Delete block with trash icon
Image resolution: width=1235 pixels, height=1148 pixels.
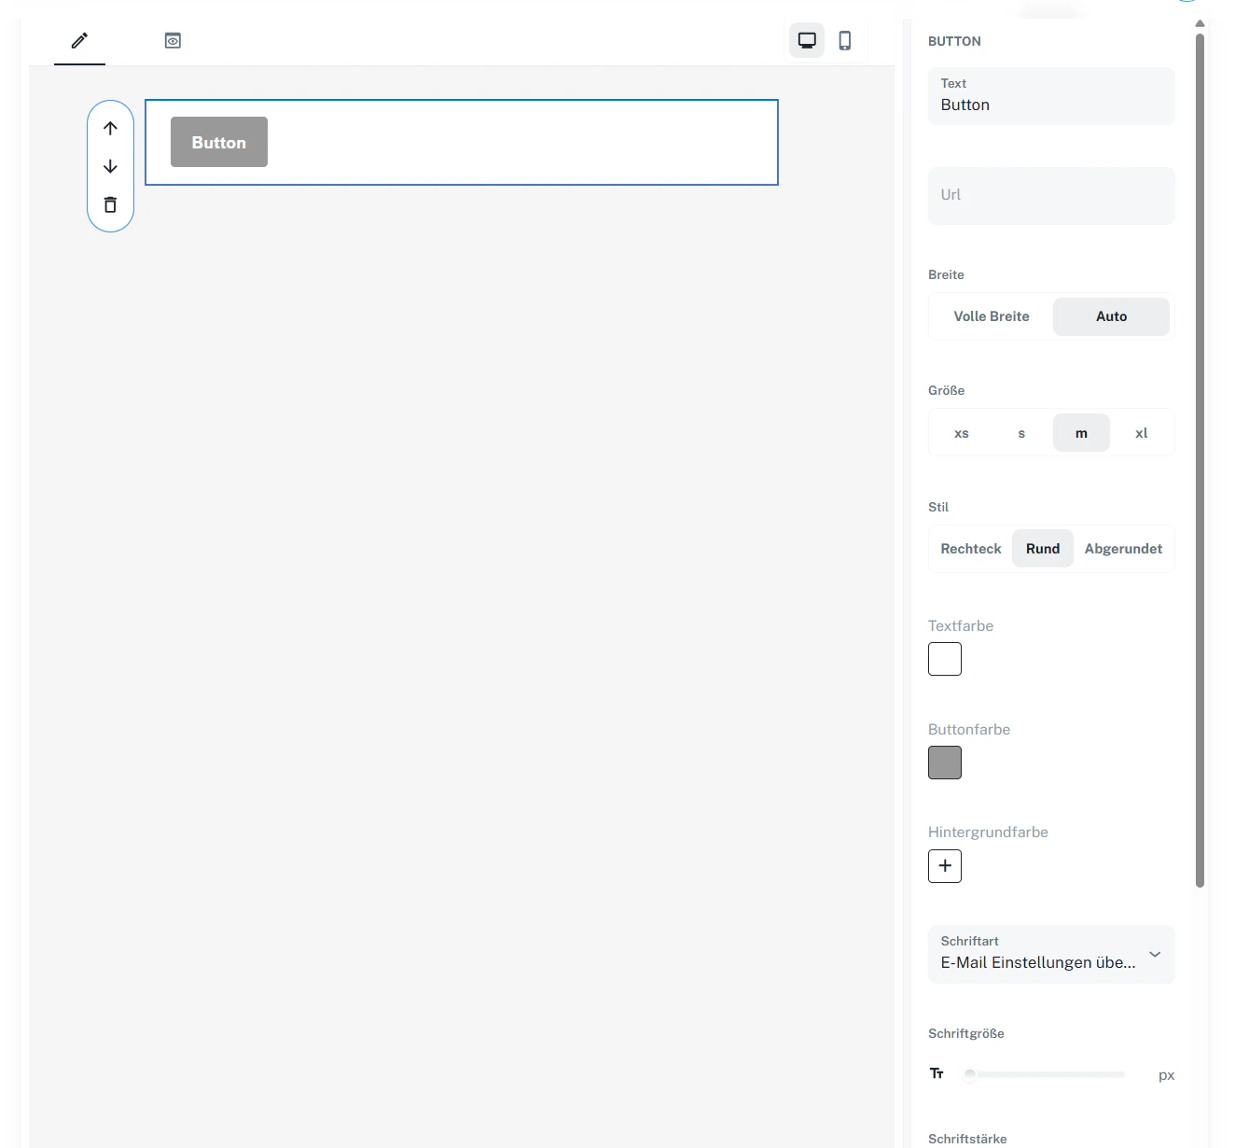(110, 204)
